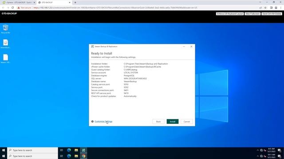Click the clock showing 10:11 AM
The image size is (284, 159).
pos(271,156)
